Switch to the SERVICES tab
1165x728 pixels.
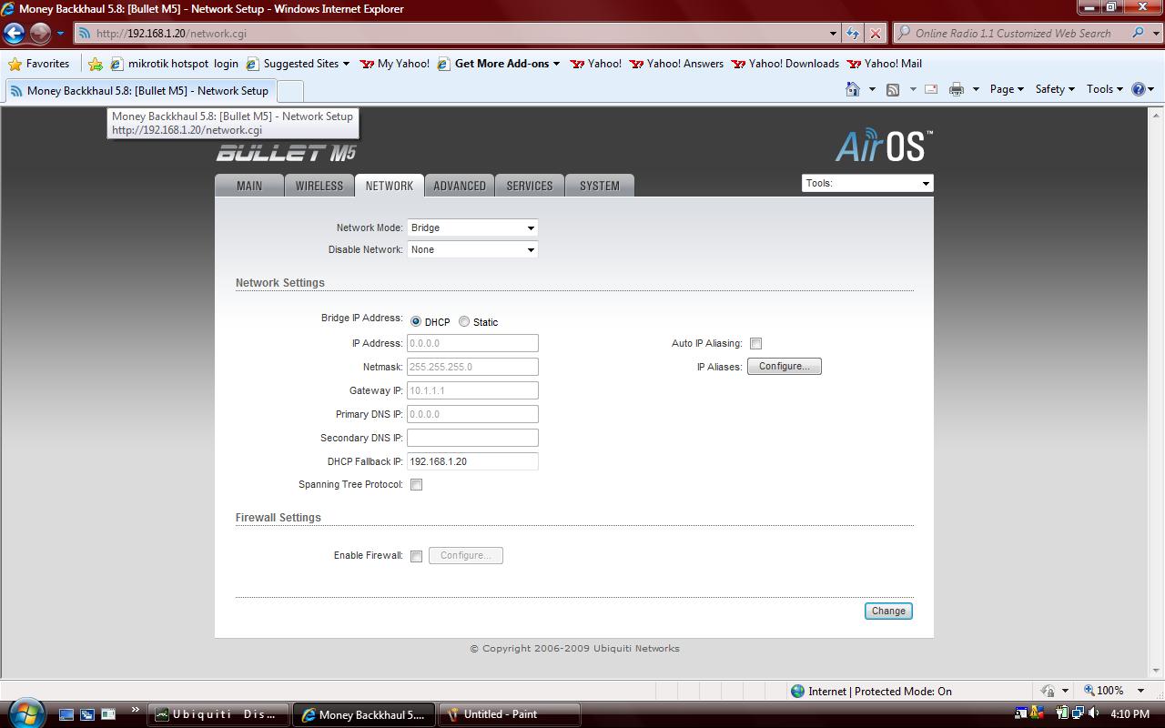point(530,186)
